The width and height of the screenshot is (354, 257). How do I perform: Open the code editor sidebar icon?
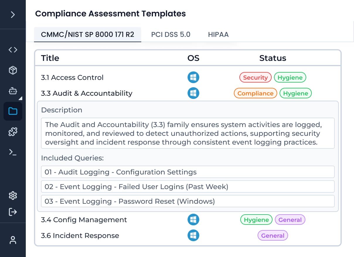[x=13, y=50]
